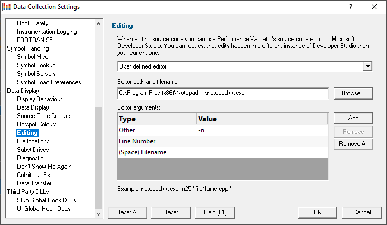Screen dimensions: 387x225
Task: Confirm settings with the OK button
Action: pos(317,212)
